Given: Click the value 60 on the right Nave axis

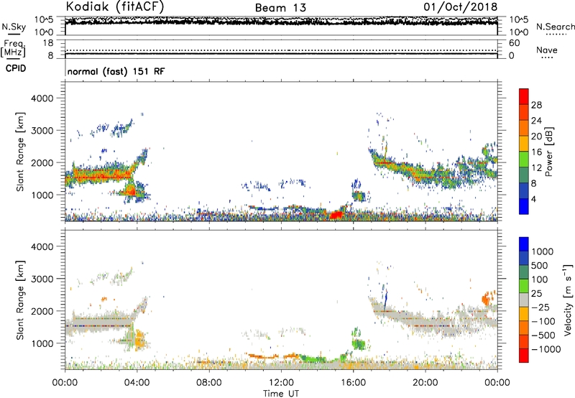Looking at the screenshot, I should point(515,43).
